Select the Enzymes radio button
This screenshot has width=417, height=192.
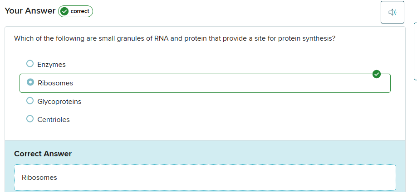[x=30, y=64]
